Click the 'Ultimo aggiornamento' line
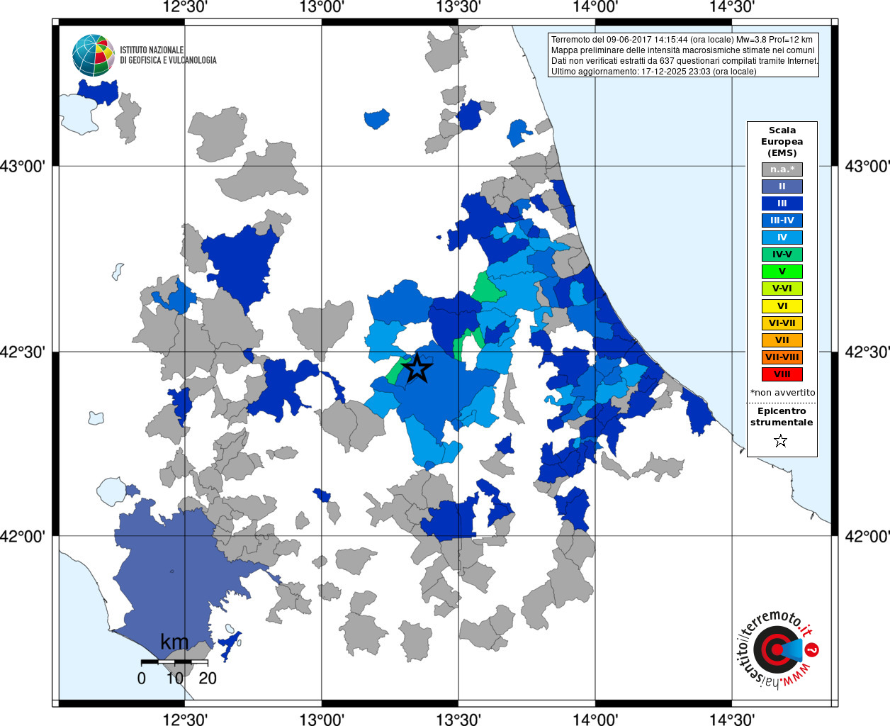 (653, 72)
